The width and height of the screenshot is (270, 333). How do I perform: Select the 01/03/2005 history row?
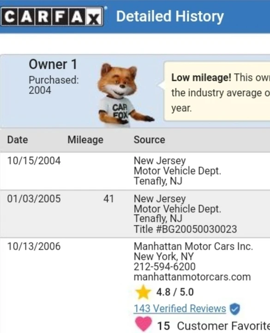point(135,214)
